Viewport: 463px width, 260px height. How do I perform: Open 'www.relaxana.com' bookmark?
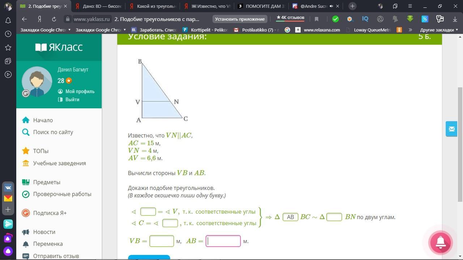(318, 30)
